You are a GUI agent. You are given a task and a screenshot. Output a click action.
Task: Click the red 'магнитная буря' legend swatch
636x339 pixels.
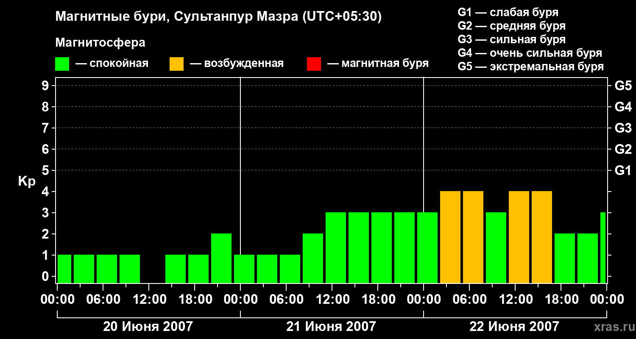314,64
